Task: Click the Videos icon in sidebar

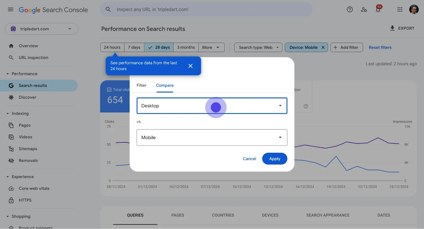Action: pos(11,137)
